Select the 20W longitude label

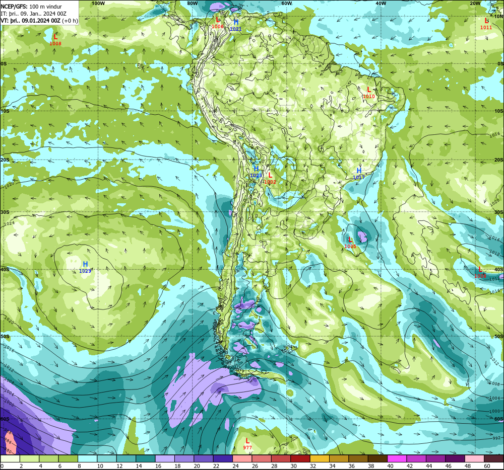pos(475,3)
